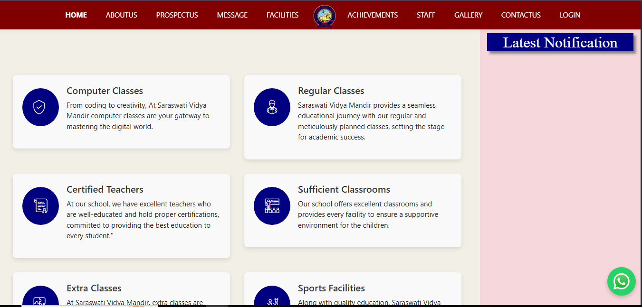Screen dimensions: 642x307
Task: Open WhatsApp chat floating button
Action: pyautogui.click(x=621, y=281)
